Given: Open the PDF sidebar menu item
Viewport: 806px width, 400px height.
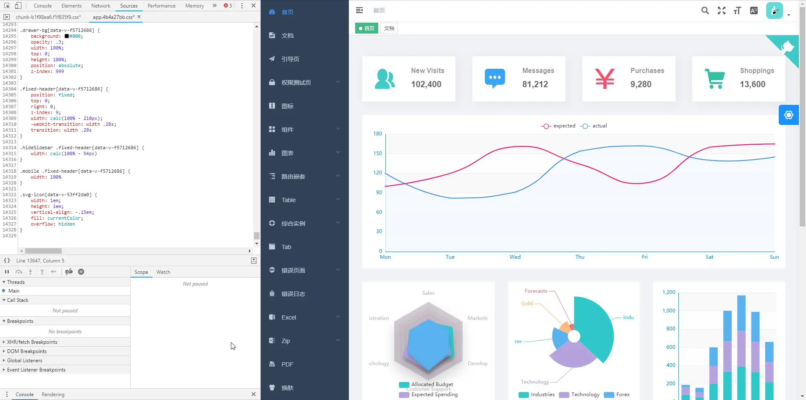Looking at the screenshot, I should tap(305, 364).
